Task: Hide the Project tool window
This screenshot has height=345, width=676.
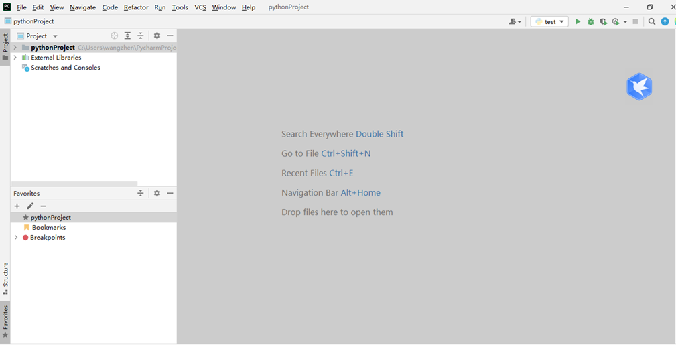Action: tap(170, 36)
